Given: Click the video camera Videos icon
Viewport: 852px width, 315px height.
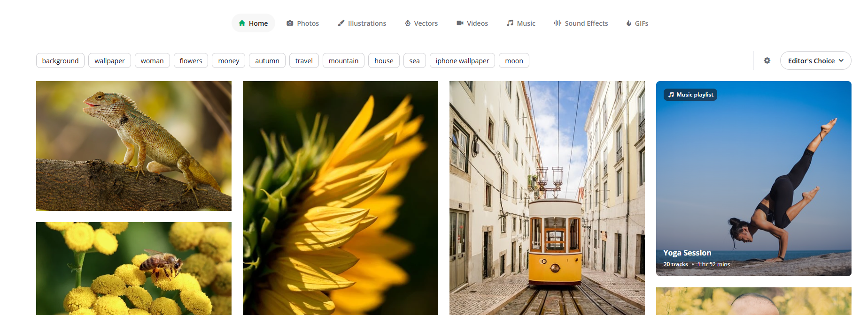Looking at the screenshot, I should click(460, 23).
